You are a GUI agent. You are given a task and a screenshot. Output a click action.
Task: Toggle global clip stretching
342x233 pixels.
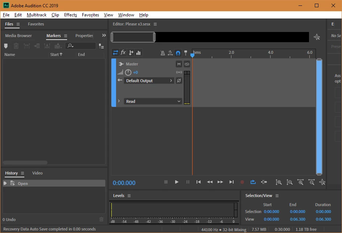pyautogui.click(x=170, y=53)
